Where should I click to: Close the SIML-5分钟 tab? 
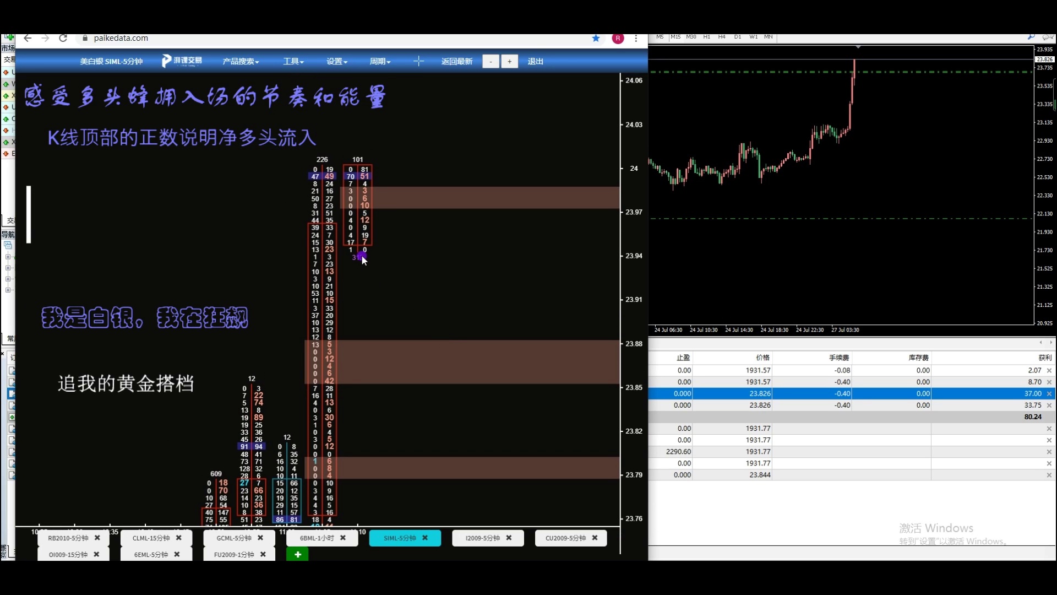[425, 538]
